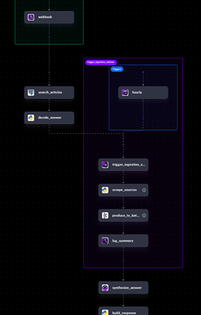
Task: Select the trigger_ingestion_s… node label
Action: point(129,165)
